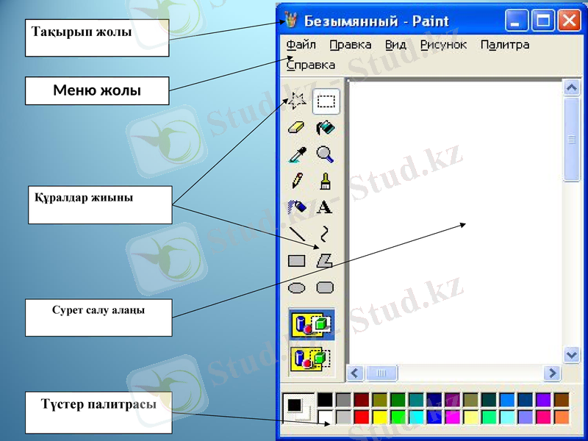This screenshot has height=441, width=588.
Task: Choose the yellow palette color
Action: pos(379,417)
